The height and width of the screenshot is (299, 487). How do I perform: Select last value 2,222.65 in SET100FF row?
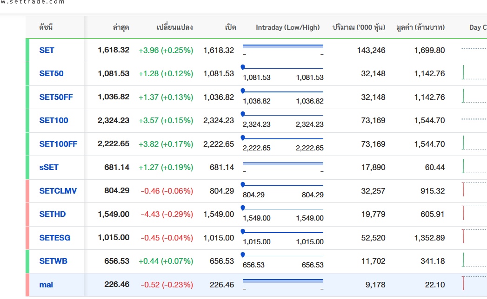coord(113,143)
